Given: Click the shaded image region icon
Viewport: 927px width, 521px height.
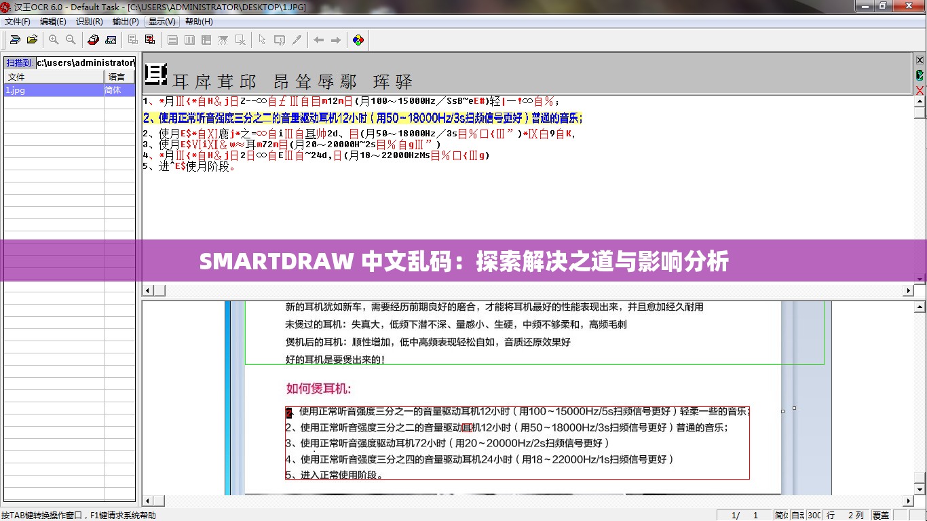Looking at the screenshot, I should pyautogui.click(x=223, y=40).
